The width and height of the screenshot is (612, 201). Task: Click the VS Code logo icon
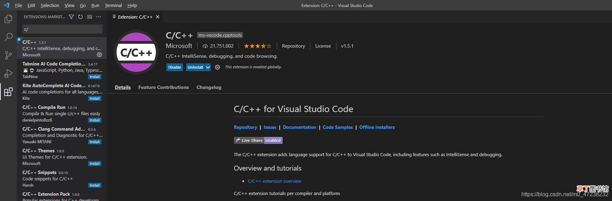tap(6, 5)
